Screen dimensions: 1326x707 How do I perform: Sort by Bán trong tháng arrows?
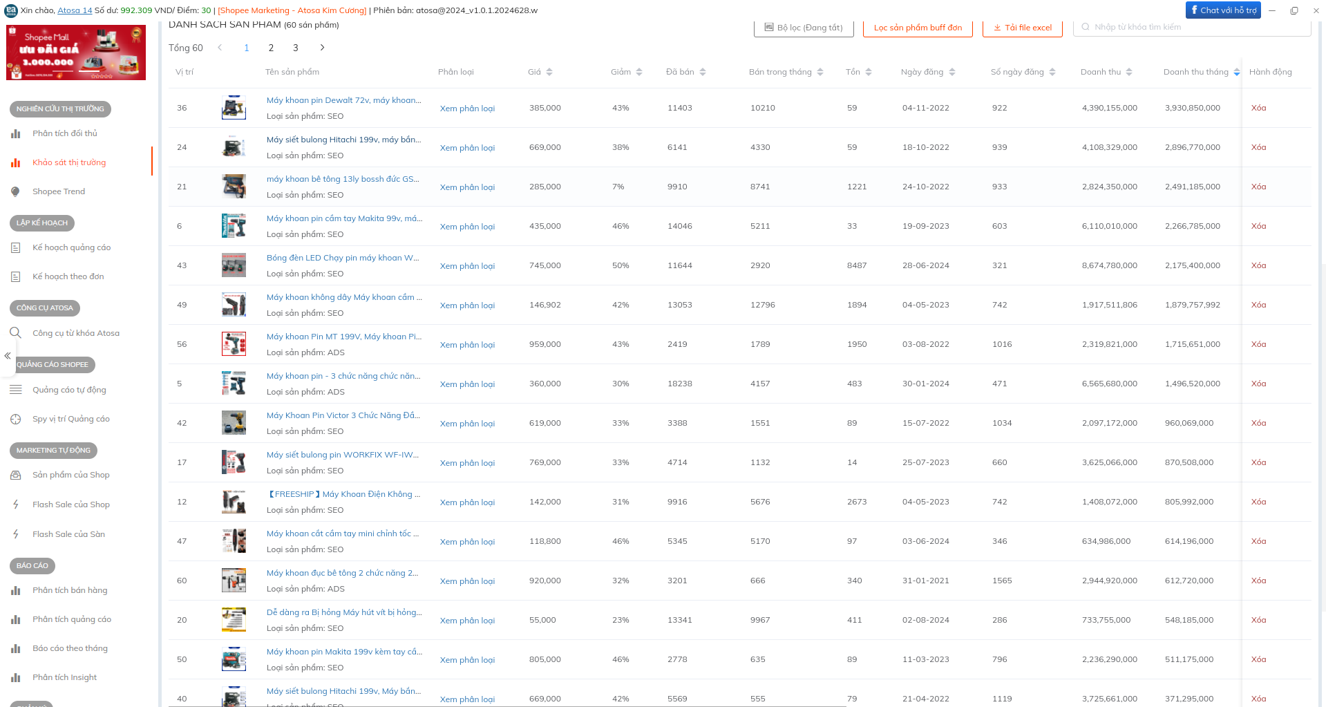click(x=820, y=72)
